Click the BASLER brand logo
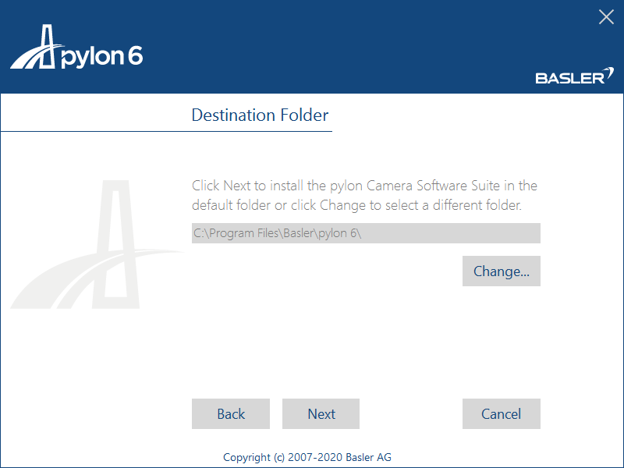The width and height of the screenshot is (624, 468). 569,77
